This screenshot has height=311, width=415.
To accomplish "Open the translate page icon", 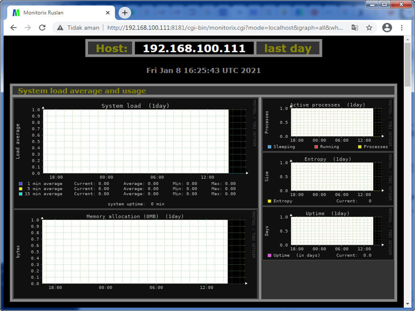I will [x=355, y=28].
